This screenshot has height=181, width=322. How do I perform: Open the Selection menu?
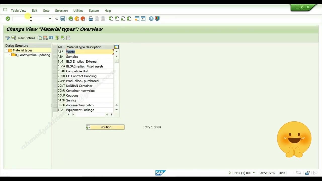tap(61, 11)
